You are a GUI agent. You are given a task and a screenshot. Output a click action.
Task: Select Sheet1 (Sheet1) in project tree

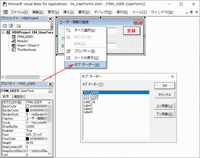coord(28,45)
